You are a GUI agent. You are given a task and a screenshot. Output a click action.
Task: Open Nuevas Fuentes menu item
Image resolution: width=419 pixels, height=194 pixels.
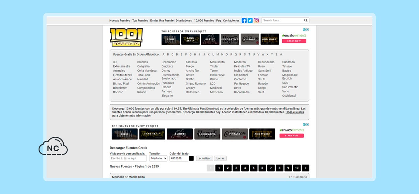(120, 21)
